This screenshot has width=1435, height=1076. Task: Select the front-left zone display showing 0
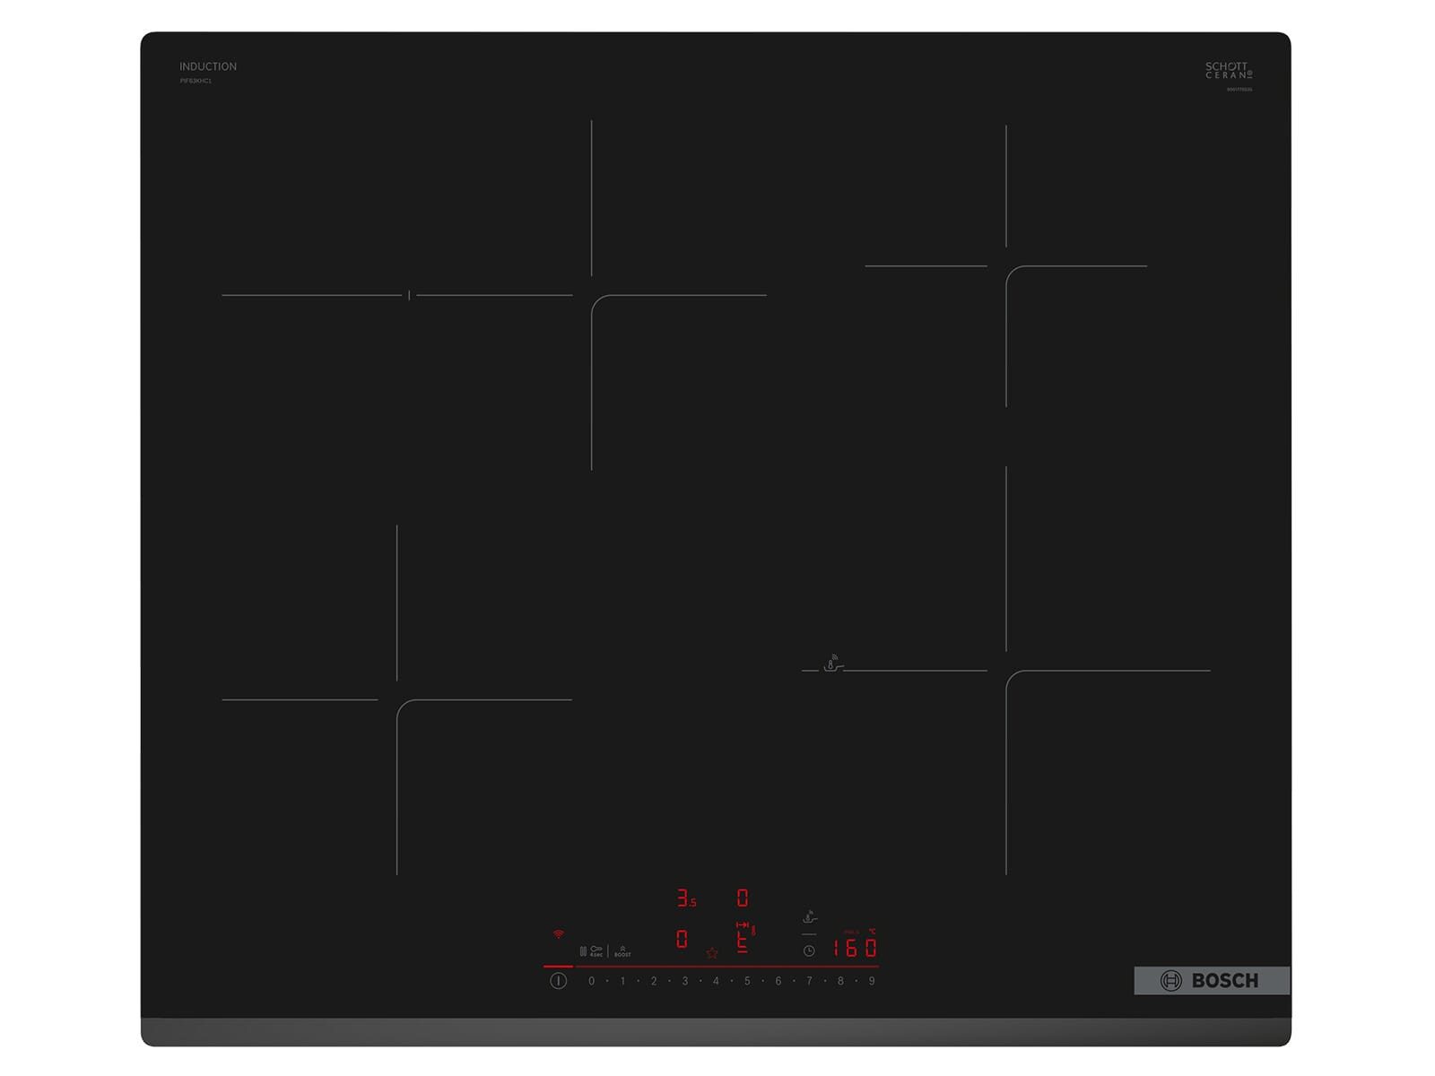pyautogui.click(x=682, y=939)
